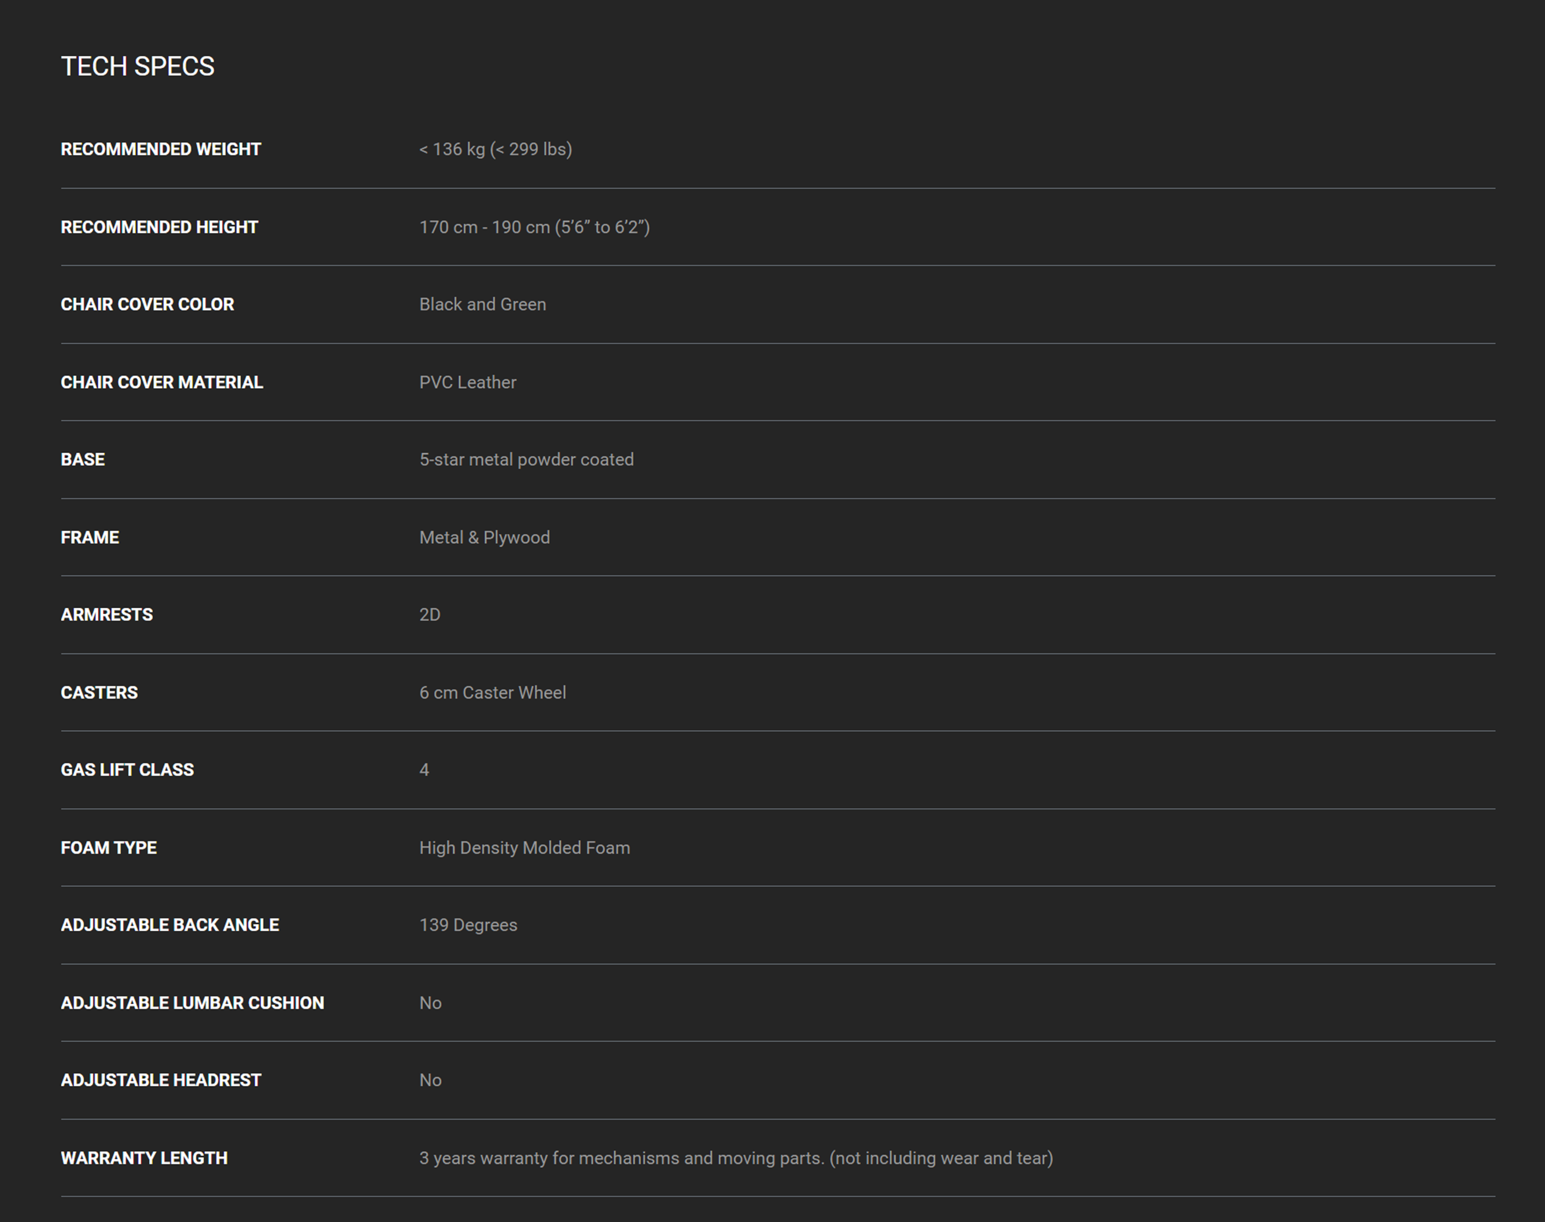The height and width of the screenshot is (1222, 1545).
Task: Click the CHAIR COVER COLOR label
Action: [148, 304]
